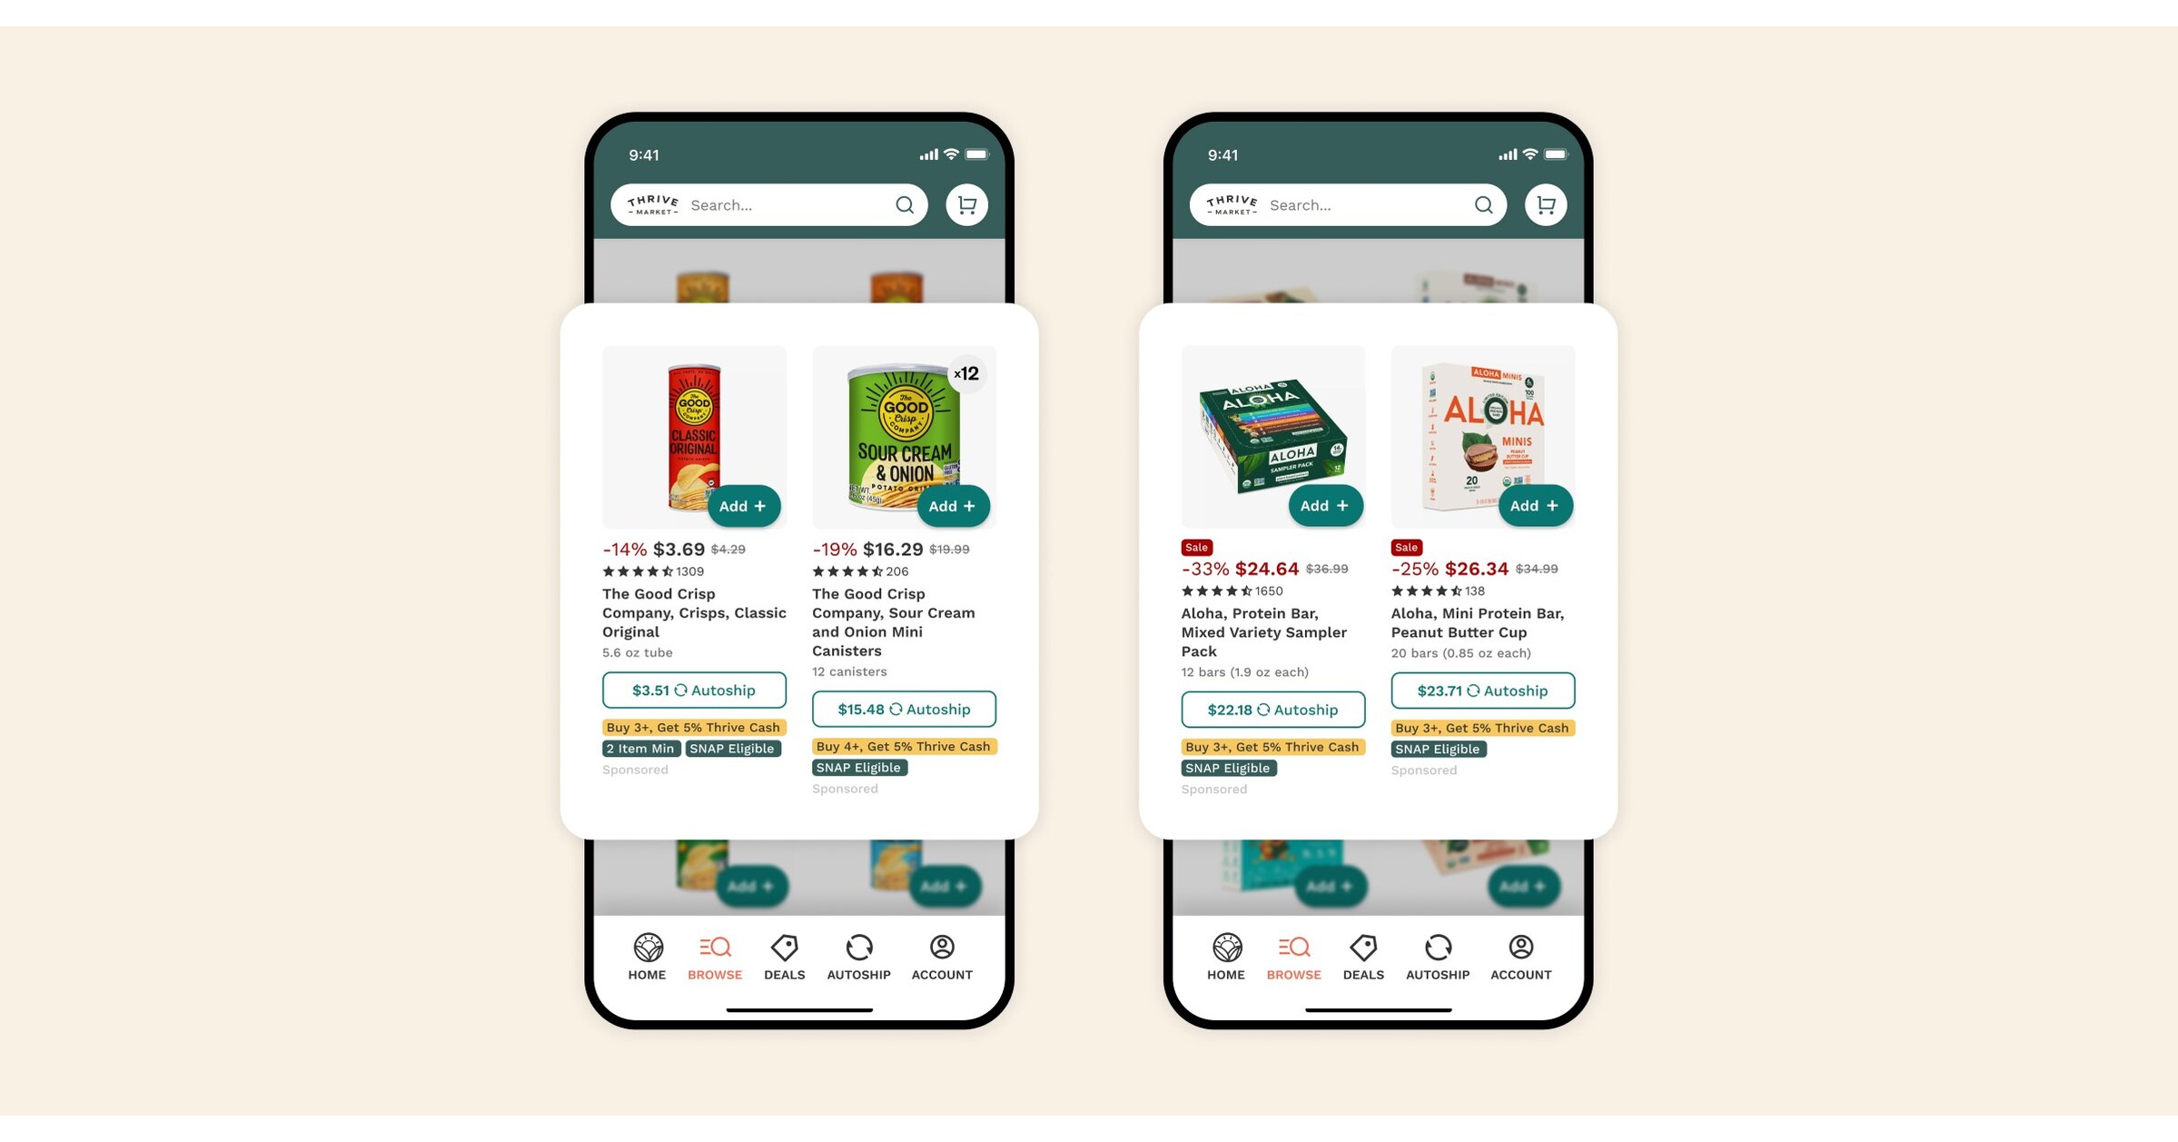Tap the cart icon in top right

[1543, 204]
